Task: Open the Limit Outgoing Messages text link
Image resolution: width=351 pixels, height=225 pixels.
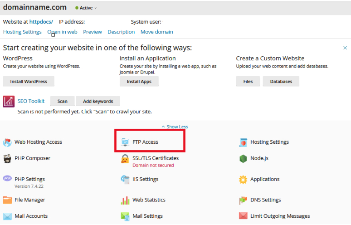Action: 280,216
